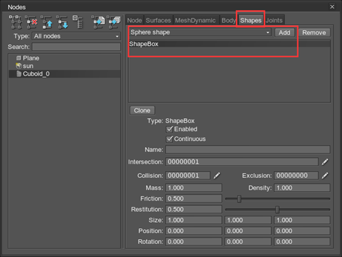
Task: Open the Sphere shape dropdown
Action: pyautogui.click(x=199, y=32)
